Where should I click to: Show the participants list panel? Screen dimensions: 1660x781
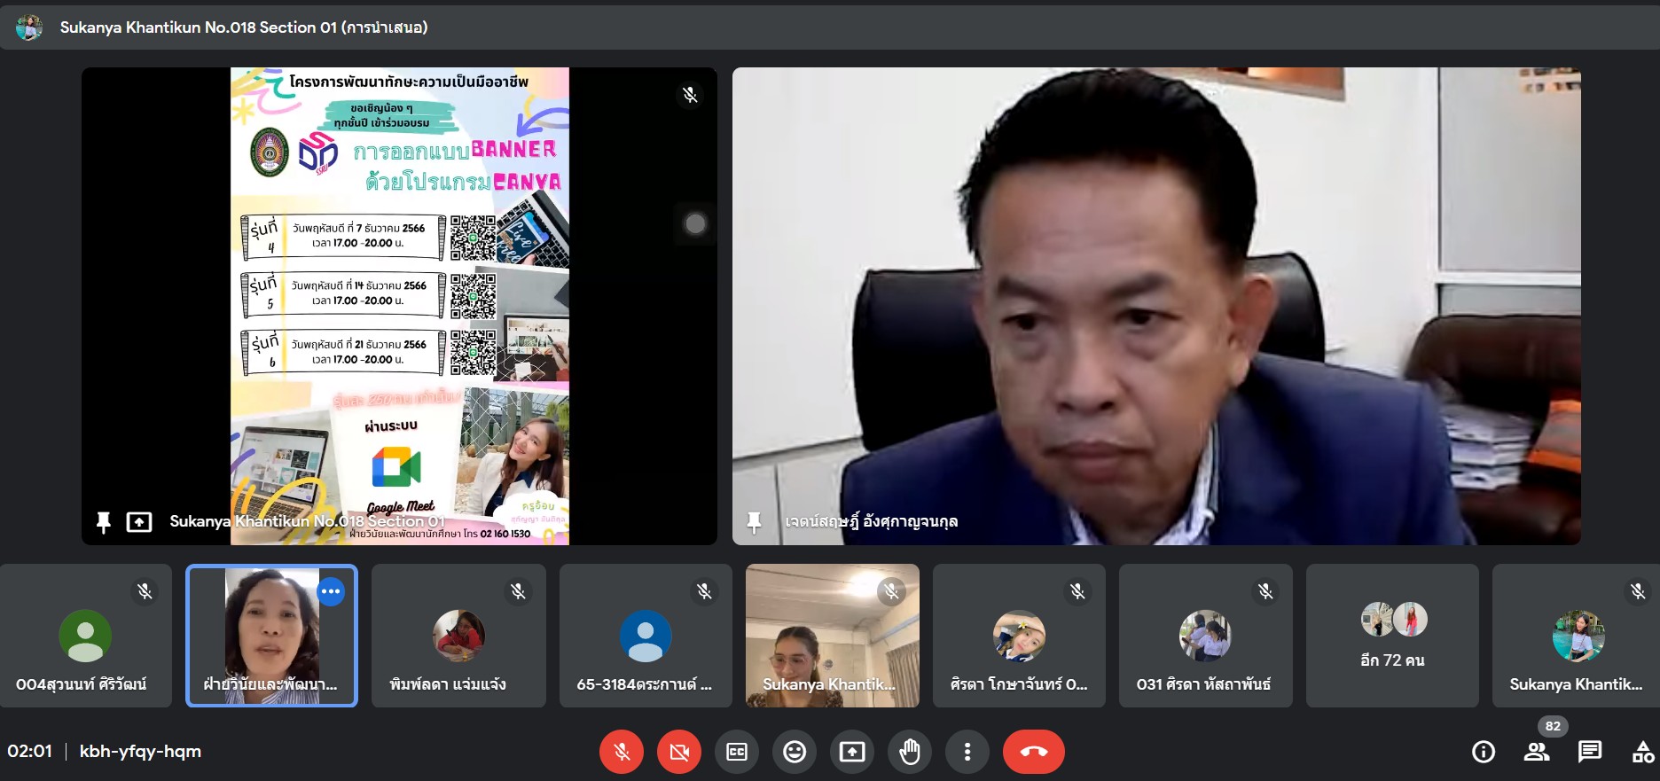(1537, 752)
